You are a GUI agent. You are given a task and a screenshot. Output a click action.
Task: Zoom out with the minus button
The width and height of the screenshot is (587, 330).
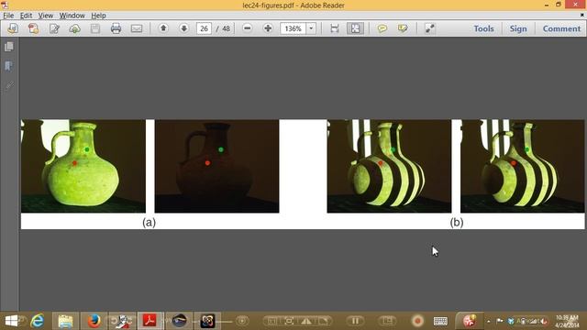pyautogui.click(x=247, y=28)
